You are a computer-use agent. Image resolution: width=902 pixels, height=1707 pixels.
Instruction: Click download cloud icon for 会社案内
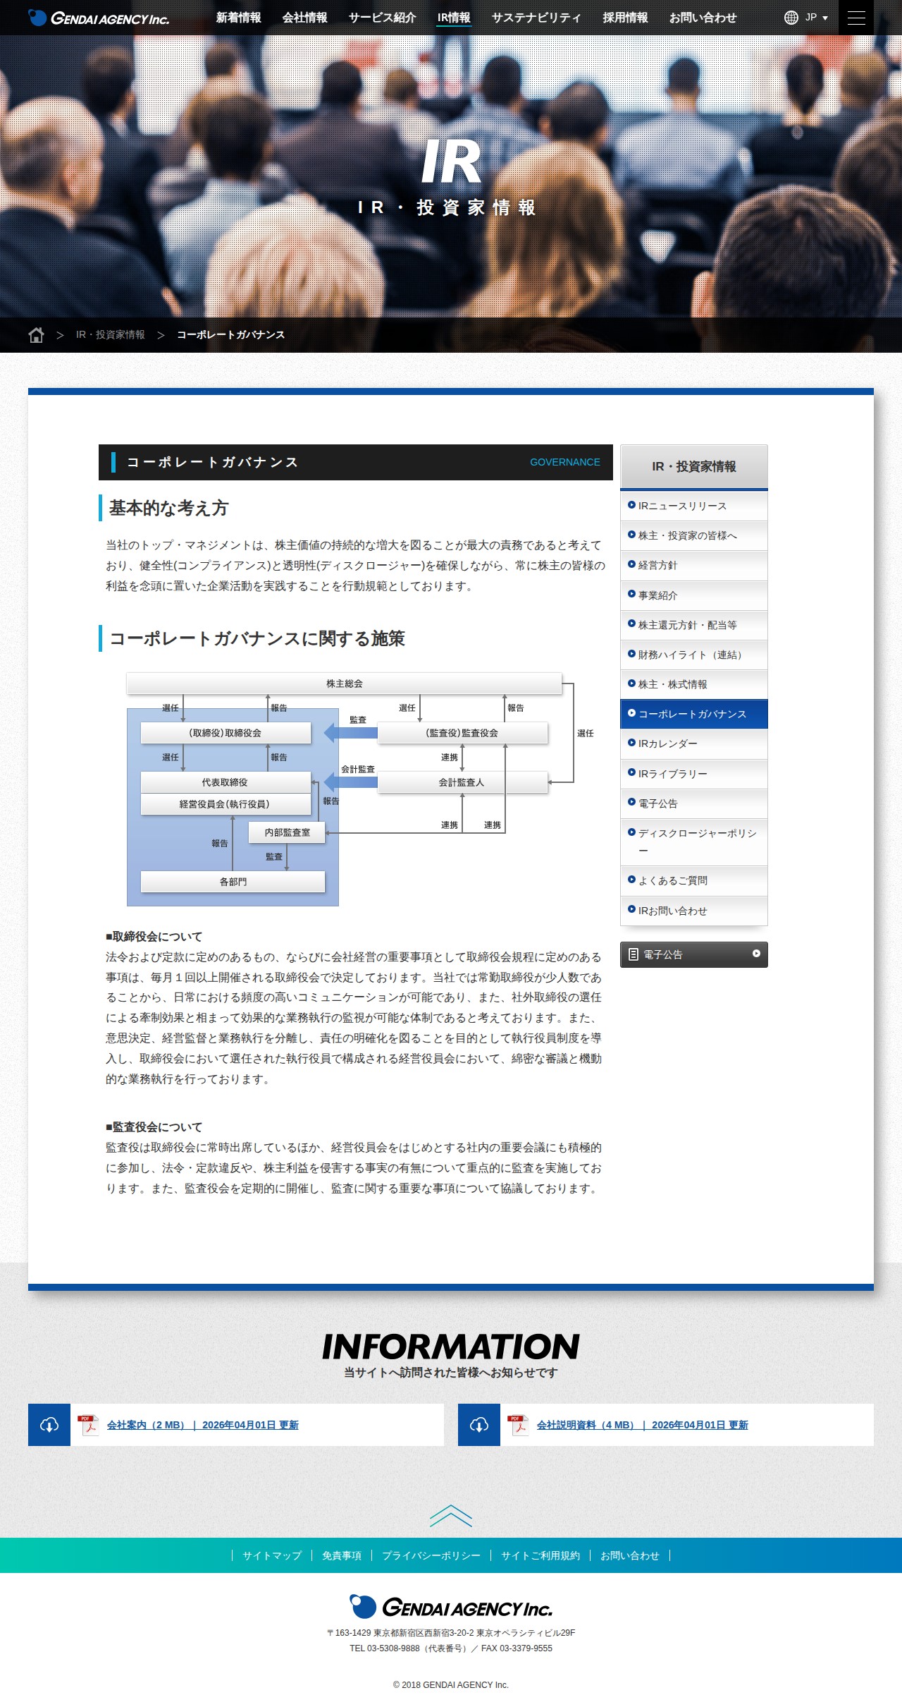point(49,1425)
